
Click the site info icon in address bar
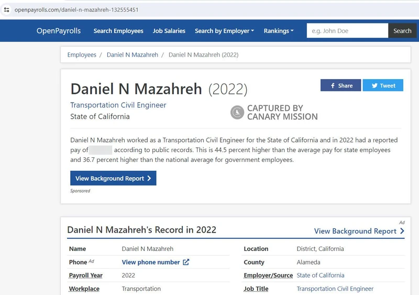(x=7, y=10)
